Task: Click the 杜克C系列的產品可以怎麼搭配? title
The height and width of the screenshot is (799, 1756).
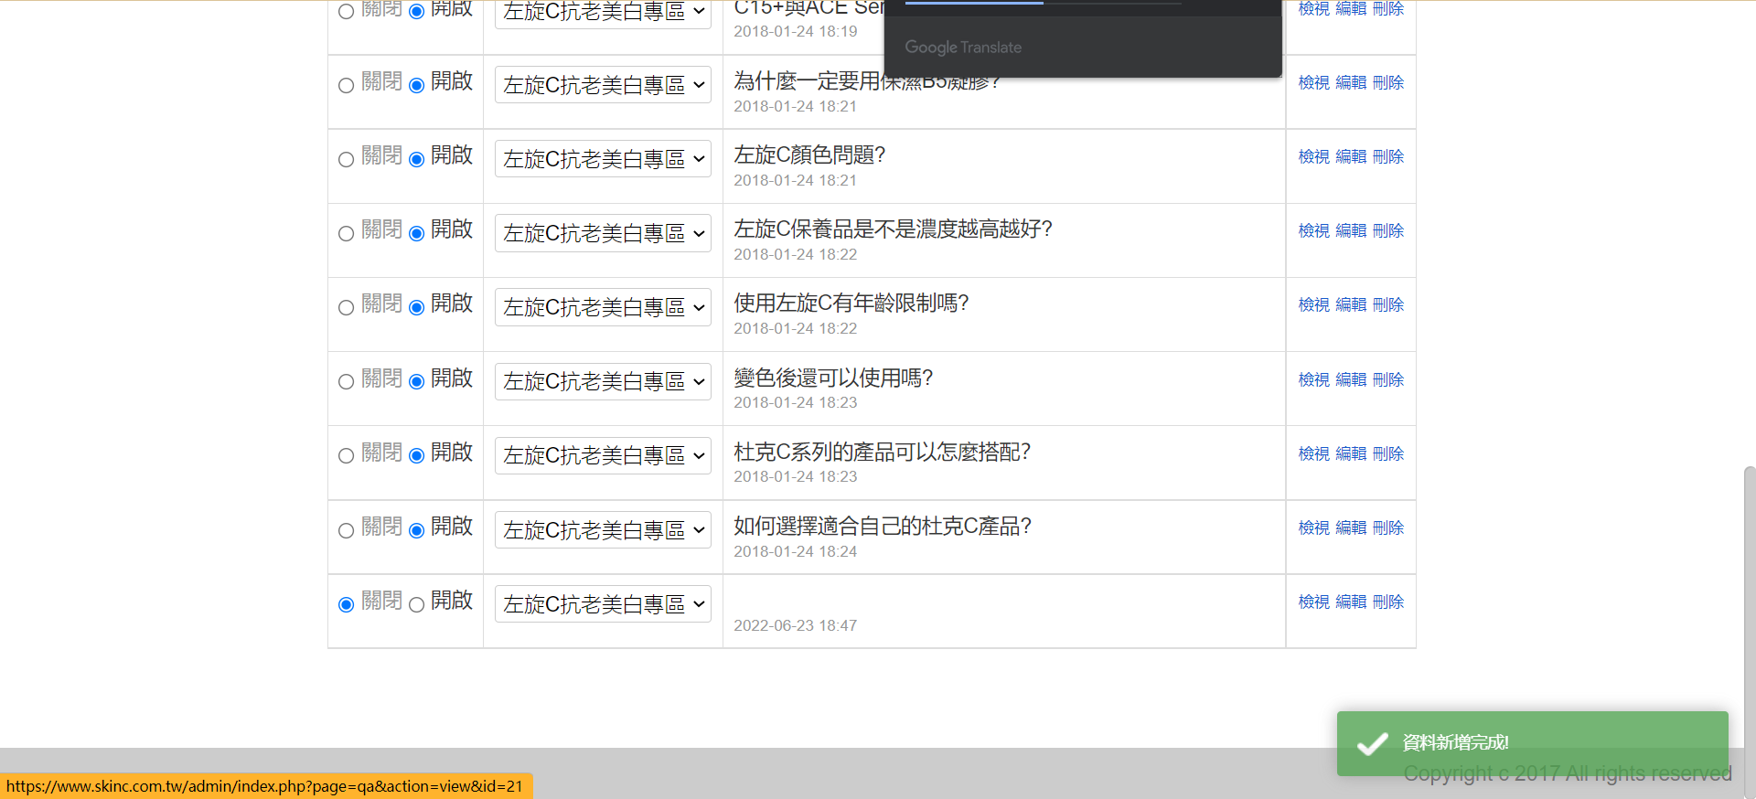Action: pyautogui.click(x=883, y=453)
